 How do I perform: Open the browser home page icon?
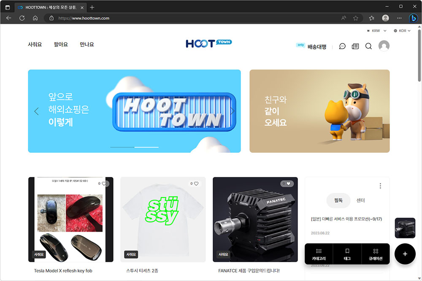click(x=35, y=18)
